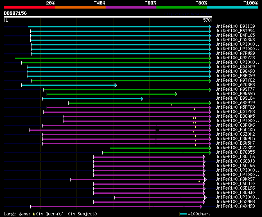Select the UniRef100_B3CAK5 label
Screen dimensions: 262x217
[x=235, y=116]
